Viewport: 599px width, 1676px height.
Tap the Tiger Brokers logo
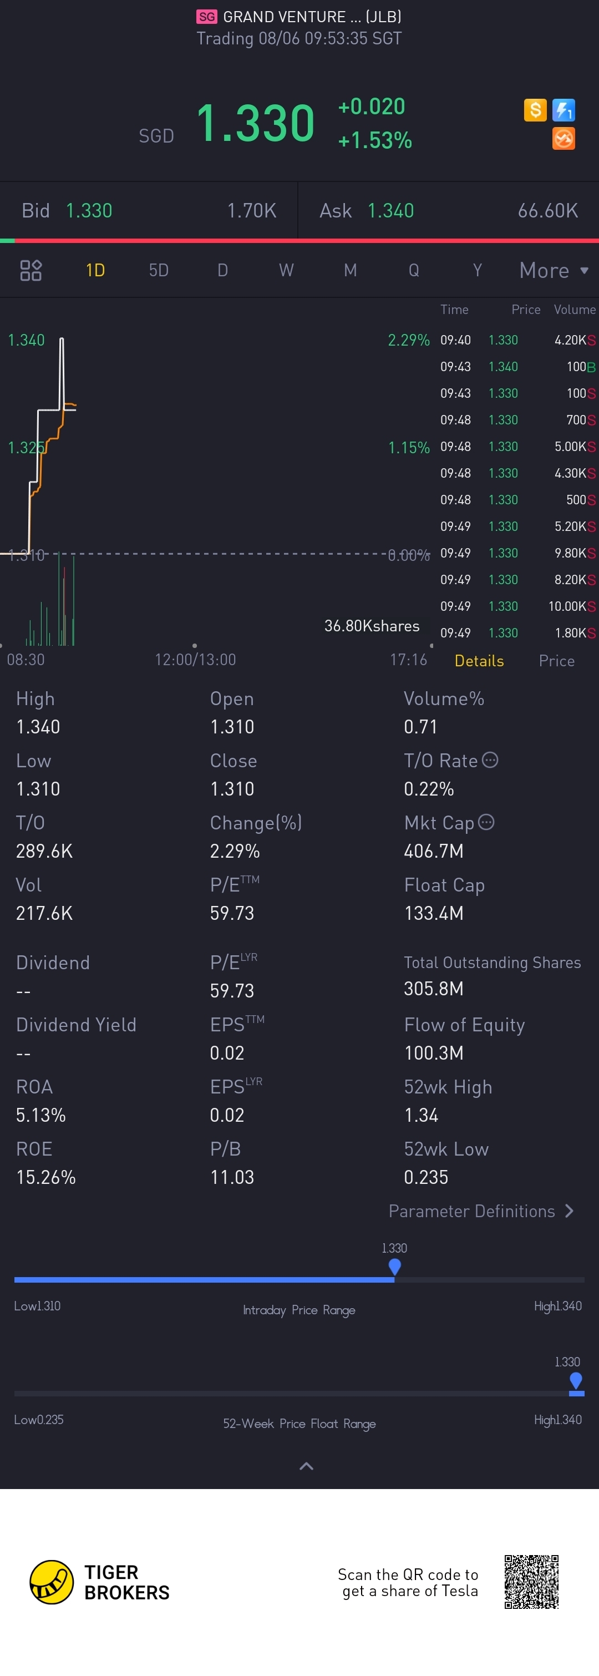pos(99,1582)
